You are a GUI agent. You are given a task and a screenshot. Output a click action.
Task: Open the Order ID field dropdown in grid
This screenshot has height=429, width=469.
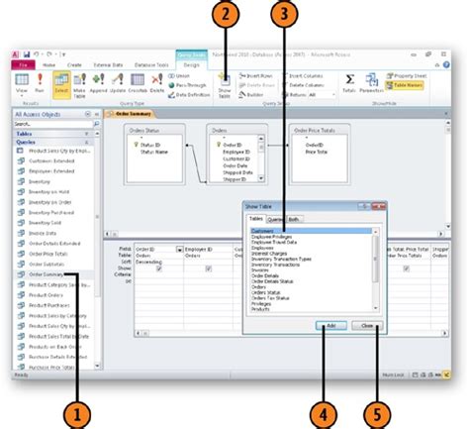point(179,250)
